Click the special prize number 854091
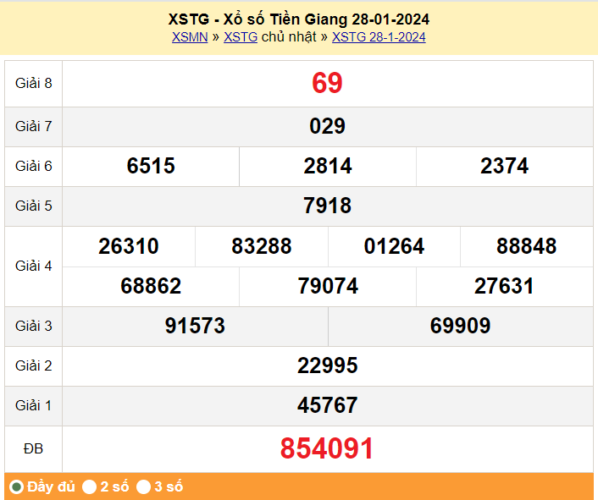 pyautogui.click(x=327, y=448)
